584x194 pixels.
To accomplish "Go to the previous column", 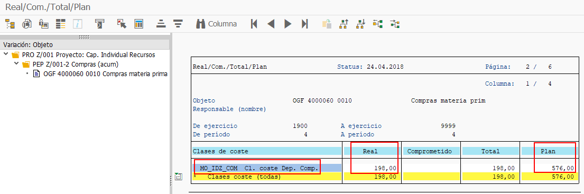I will (271, 24).
